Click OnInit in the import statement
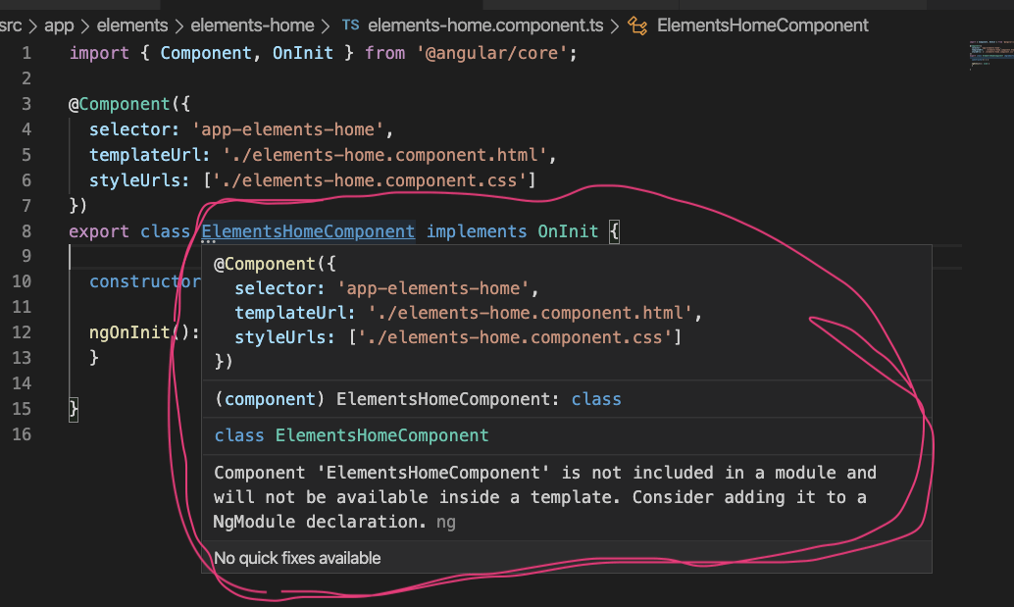This screenshot has height=607, width=1014. pyautogui.click(x=302, y=52)
